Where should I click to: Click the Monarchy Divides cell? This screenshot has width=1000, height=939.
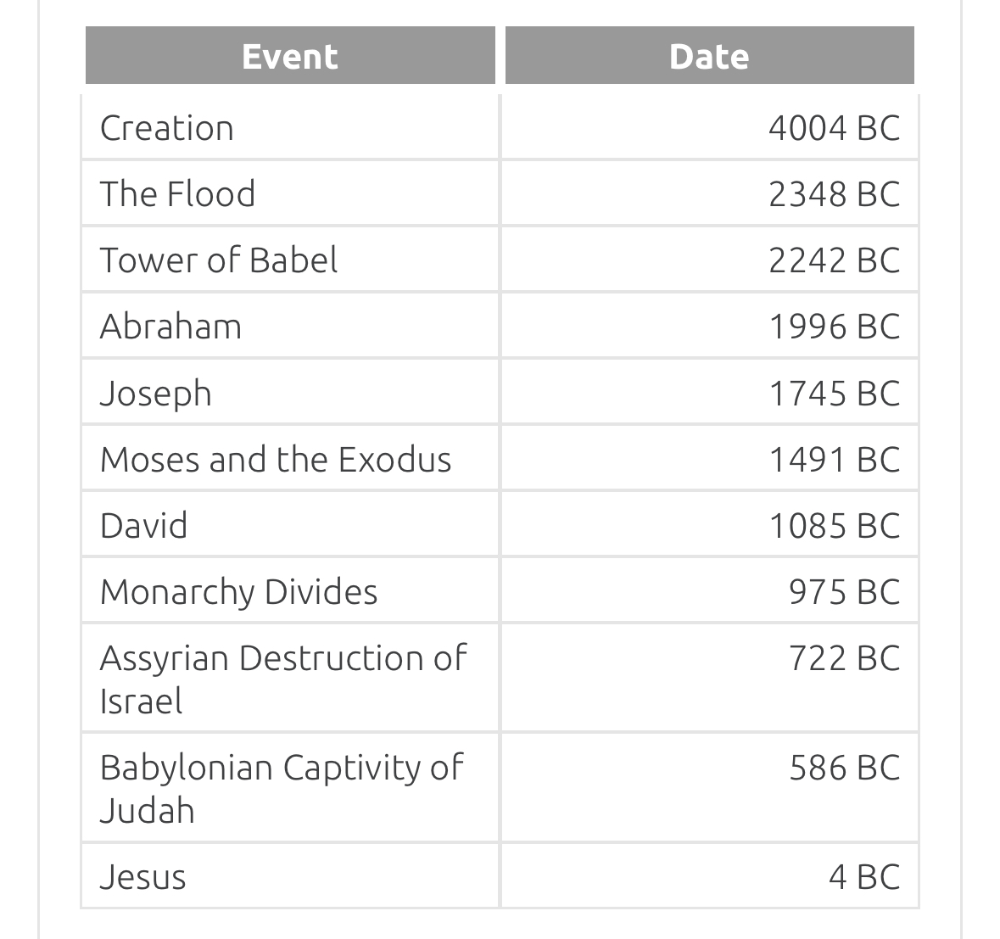click(290, 591)
